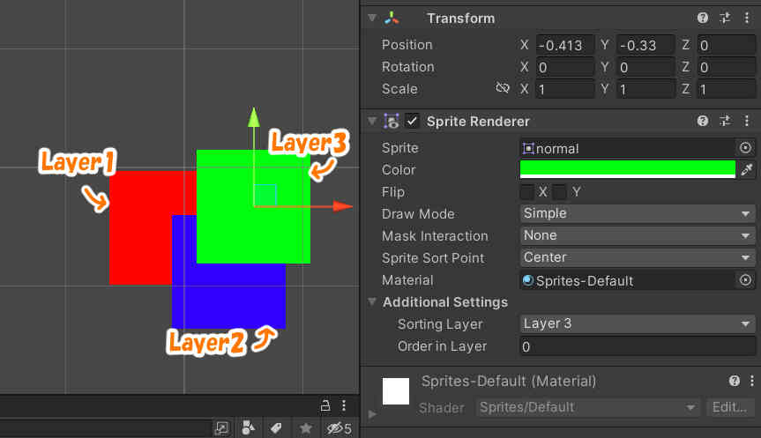
Task: Collapse the Transform component foldout
Action: [372, 18]
